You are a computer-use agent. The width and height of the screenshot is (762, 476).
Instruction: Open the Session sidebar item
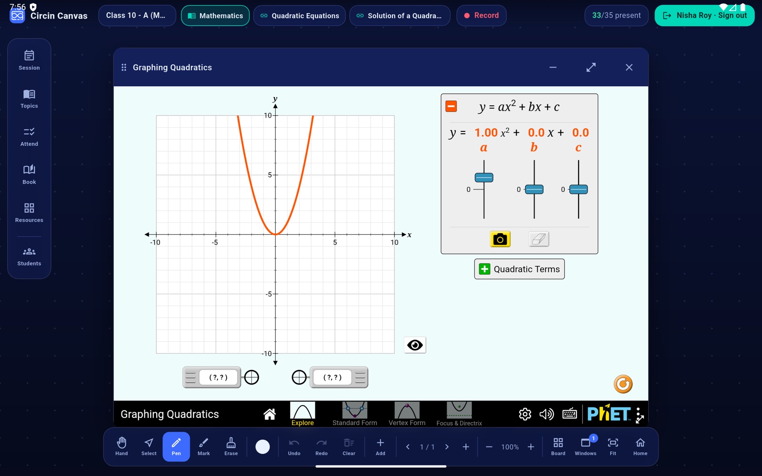[x=29, y=60]
